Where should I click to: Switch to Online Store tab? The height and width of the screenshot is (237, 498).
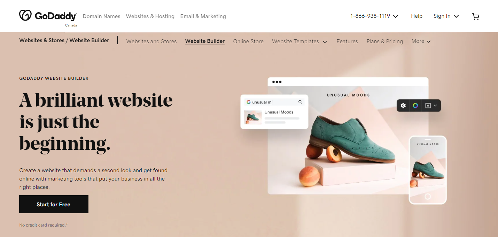248,41
